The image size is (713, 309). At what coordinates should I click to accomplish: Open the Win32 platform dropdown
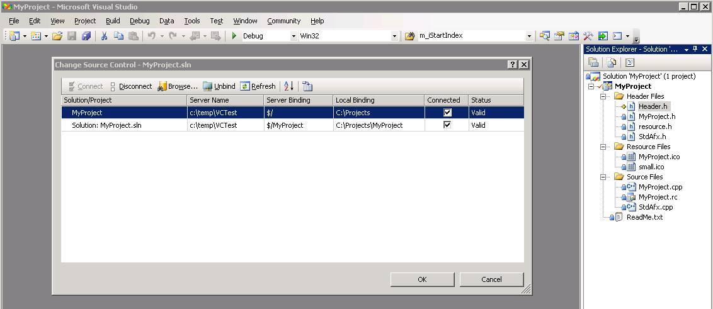[x=394, y=37]
